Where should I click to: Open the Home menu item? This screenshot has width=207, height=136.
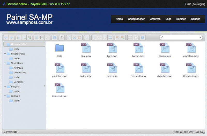[x=119, y=19]
